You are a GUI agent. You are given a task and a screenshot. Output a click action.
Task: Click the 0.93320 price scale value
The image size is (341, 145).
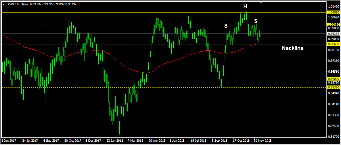pos(334,115)
